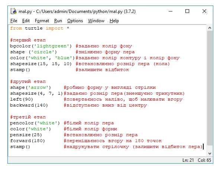The image size is (220, 171).
Task: Click the comment '#надрукувати стрілочку'
Action: coord(96,147)
